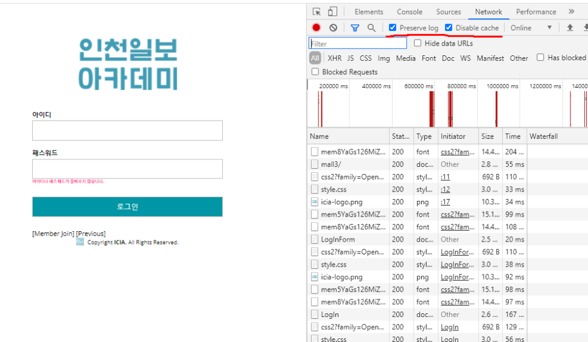Screen dimensions: 588x342
Task: Sort by the Time column header
Action: point(514,136)
